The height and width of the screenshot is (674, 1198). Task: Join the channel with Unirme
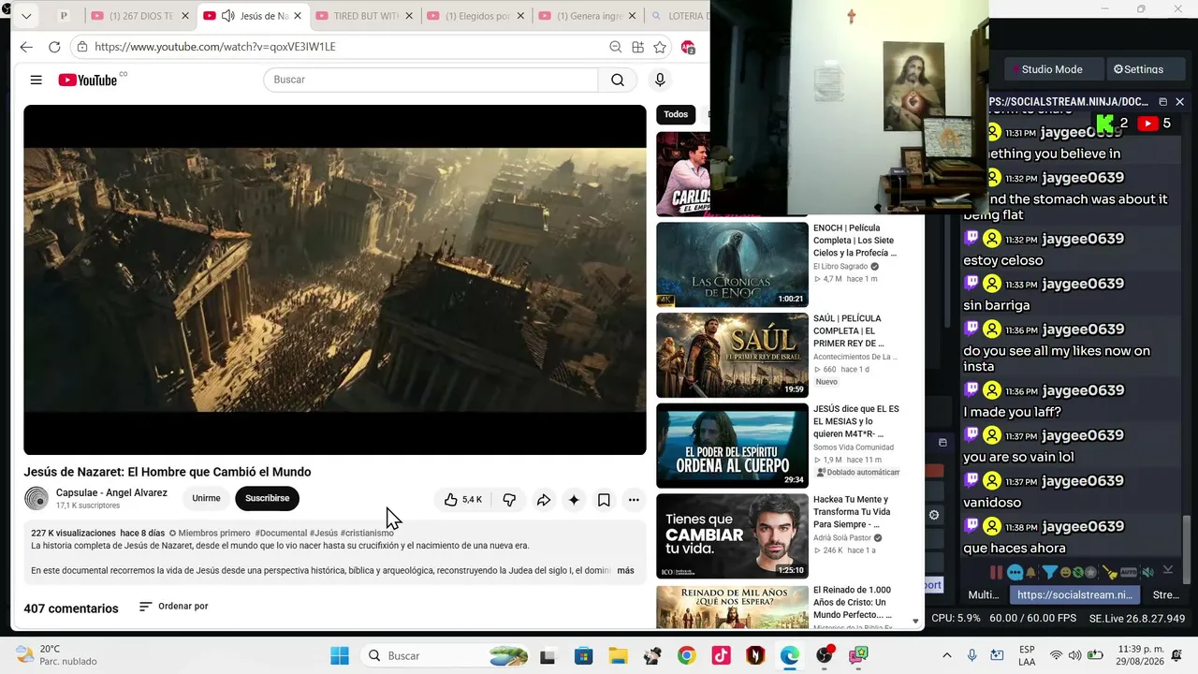point(206,498)
